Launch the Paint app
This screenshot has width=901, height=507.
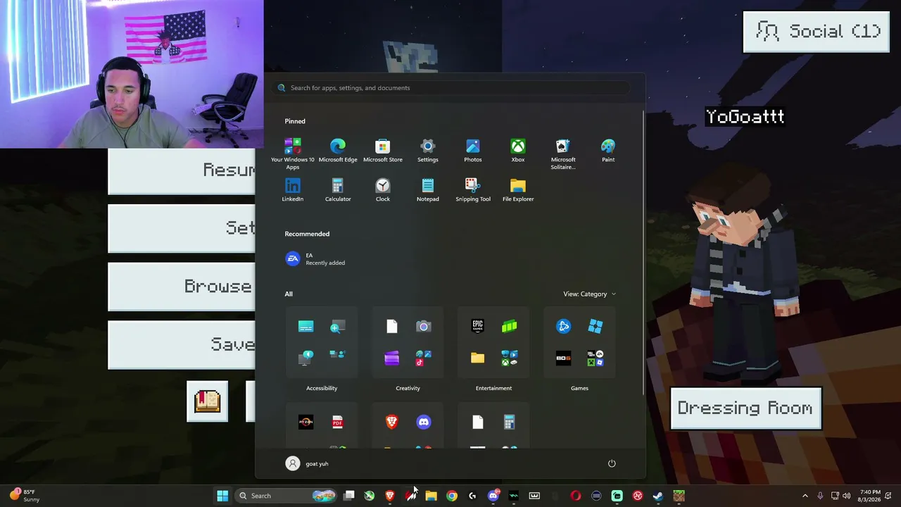coord(608,151)
